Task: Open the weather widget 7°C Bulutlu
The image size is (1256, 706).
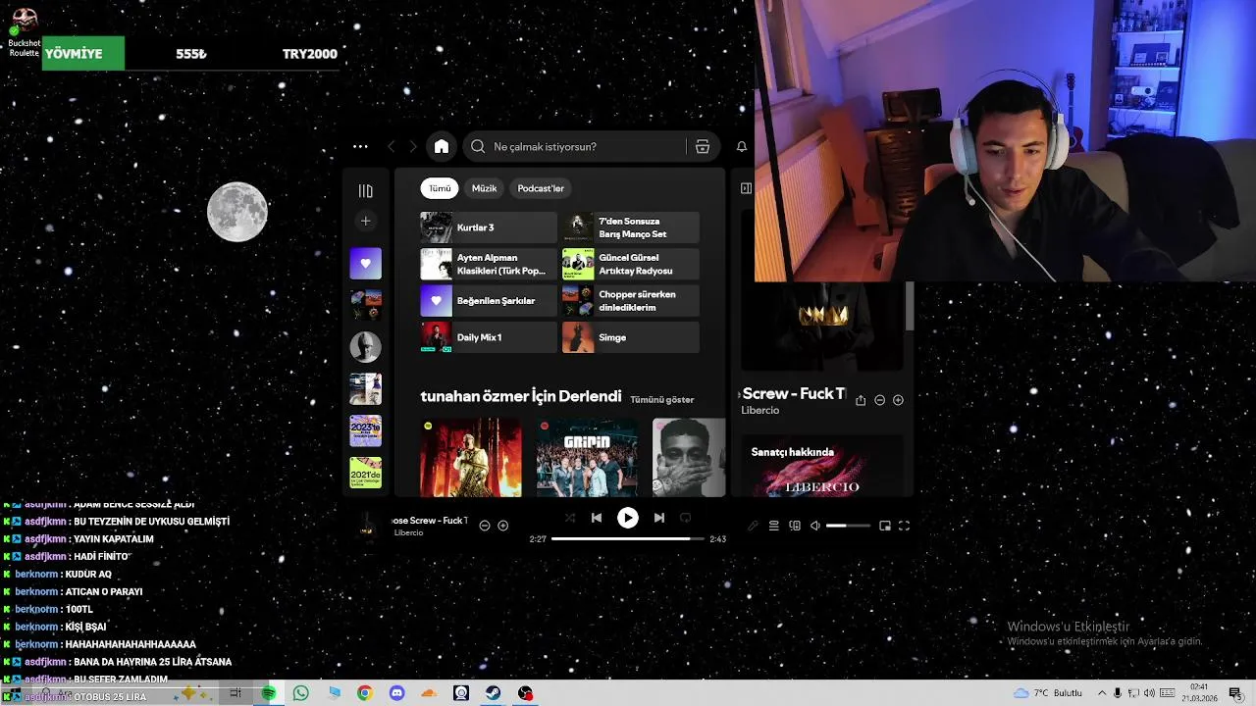Action: (x=1048, y=693)
